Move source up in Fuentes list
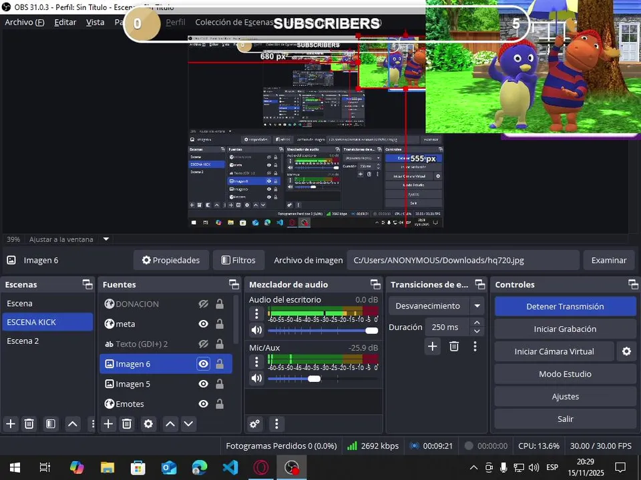Image resolution: width=641 pixels, height=480 pixels. tap(170, 424)
